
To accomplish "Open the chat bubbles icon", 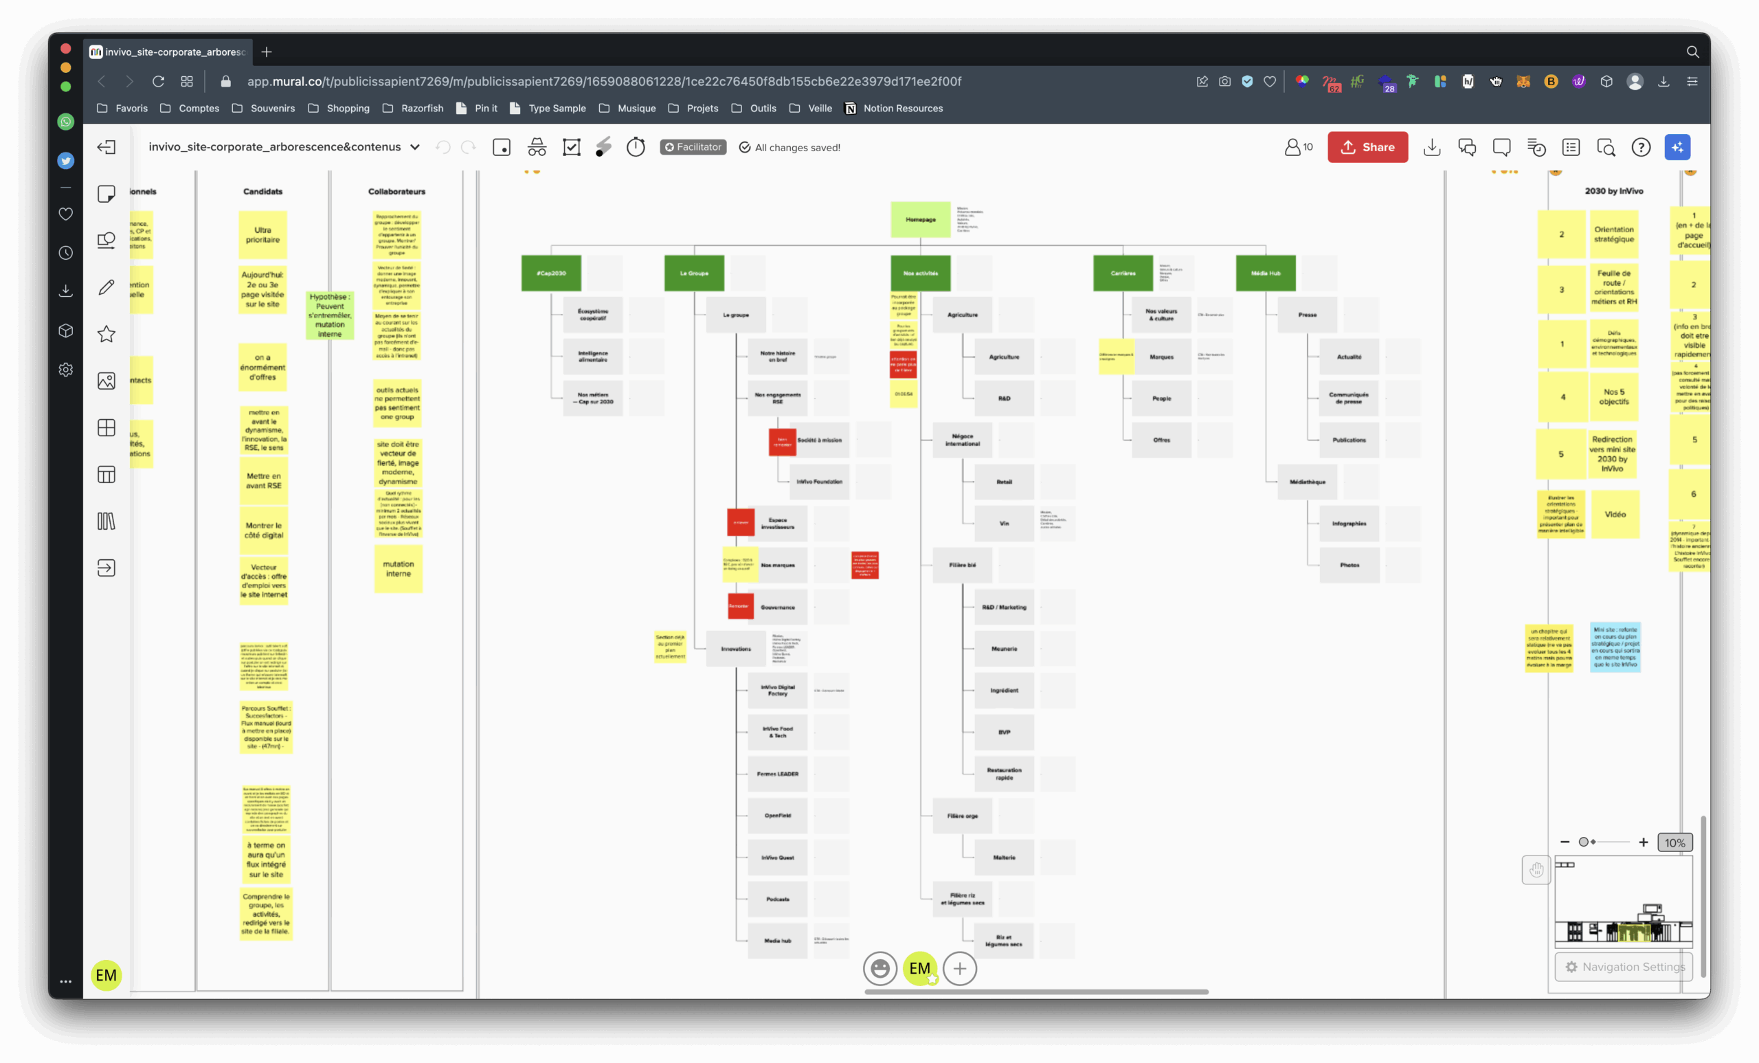I will pyautogui.click(x=1467, y=147).
